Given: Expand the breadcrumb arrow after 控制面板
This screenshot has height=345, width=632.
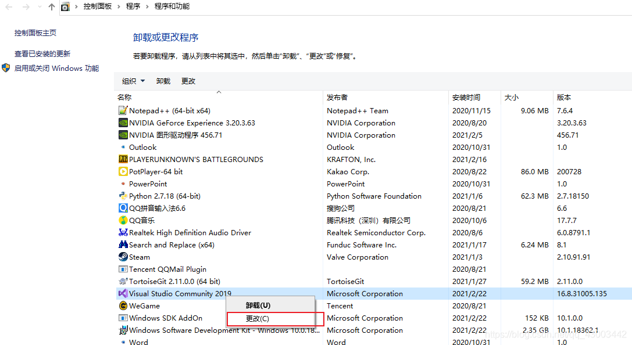Looking at the screenshot, I should pos(119,6).
